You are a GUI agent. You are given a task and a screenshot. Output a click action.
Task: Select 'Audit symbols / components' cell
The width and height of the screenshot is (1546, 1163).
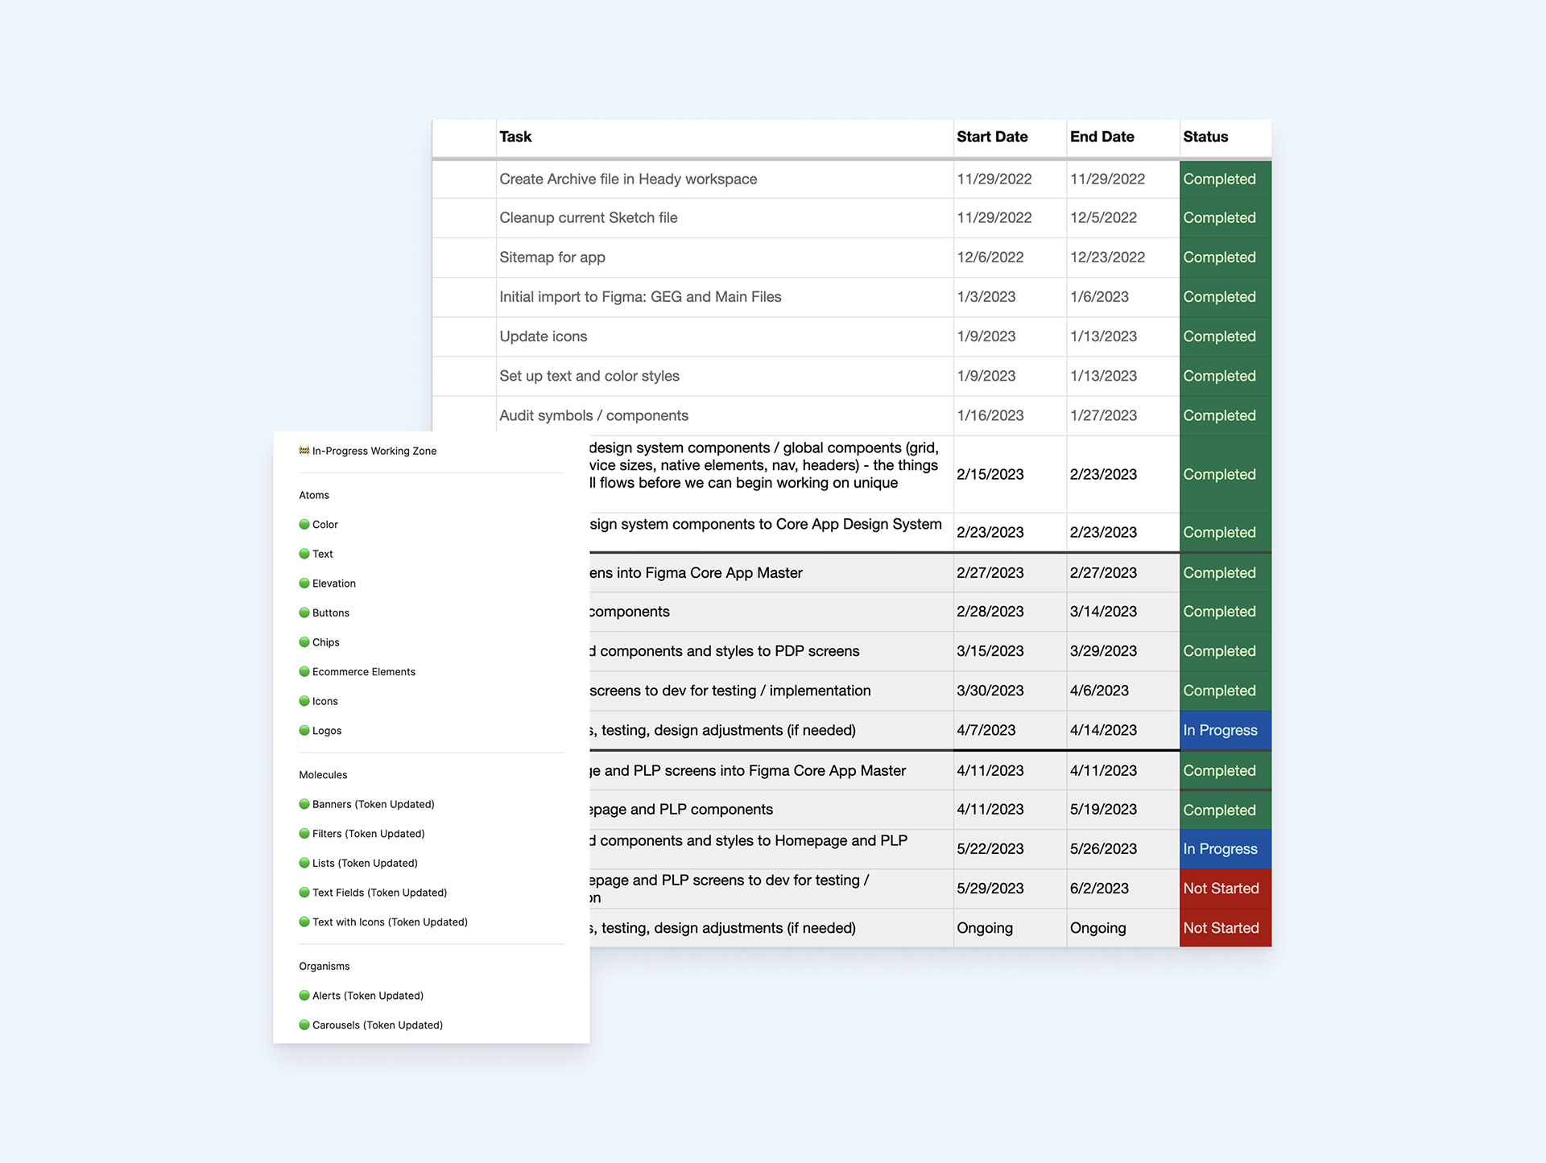point(725,415)
